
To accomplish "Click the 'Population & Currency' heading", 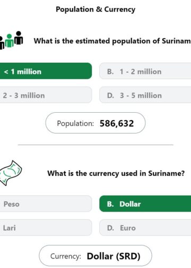I will pyautogui.click(x=95, y=9).
